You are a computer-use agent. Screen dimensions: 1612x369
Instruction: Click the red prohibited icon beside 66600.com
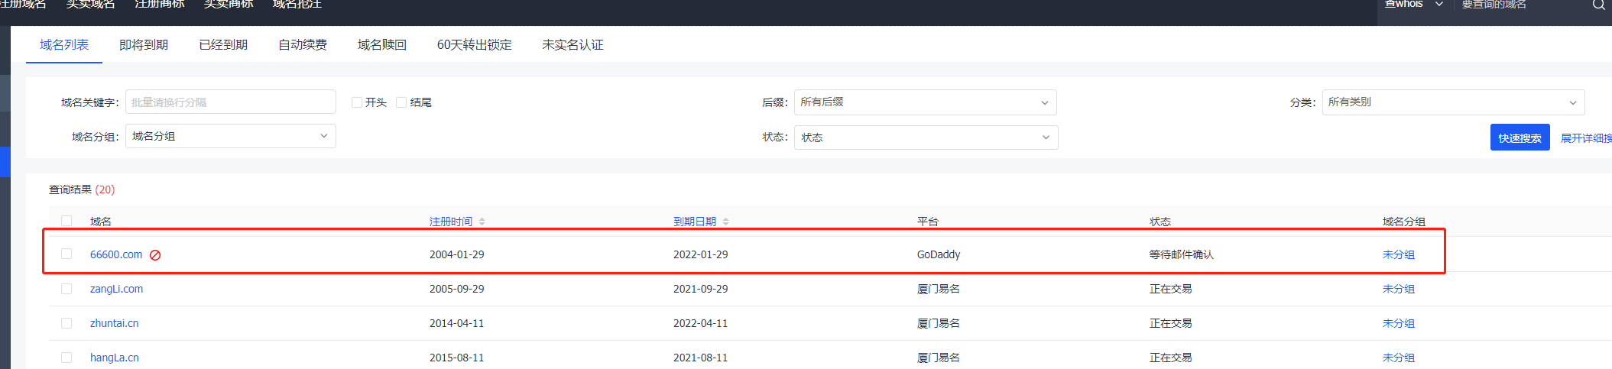coord(155,255)
